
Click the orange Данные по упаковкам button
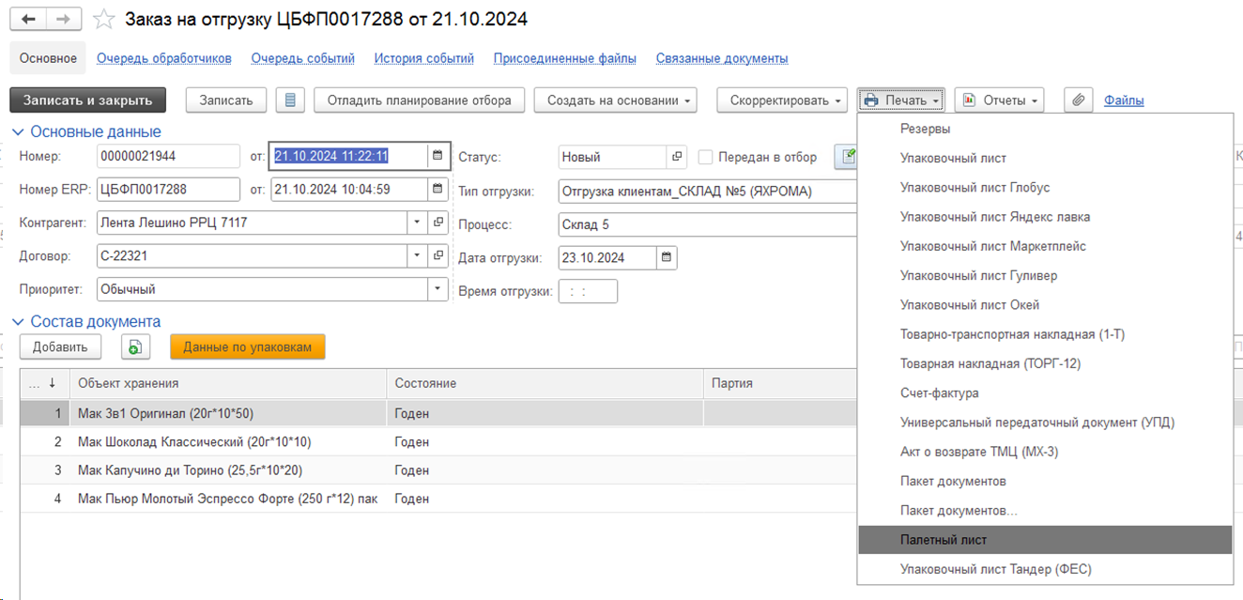[247, 347]
